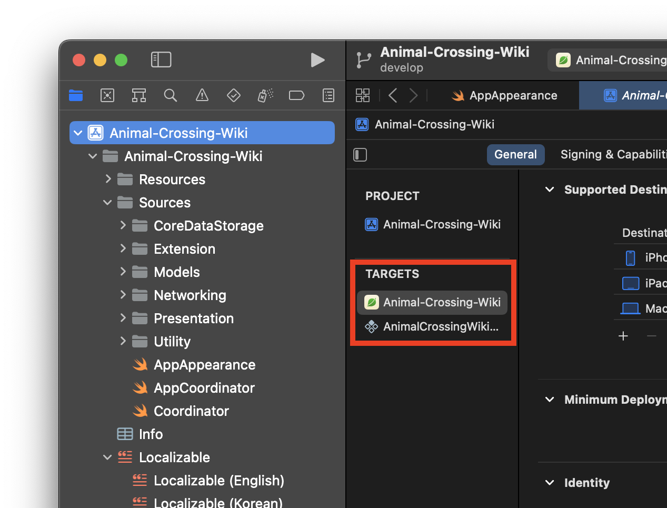This screenshot has width=667, height=508.
Task: Open the Report navigator
Action: click(x=328, y=95)
